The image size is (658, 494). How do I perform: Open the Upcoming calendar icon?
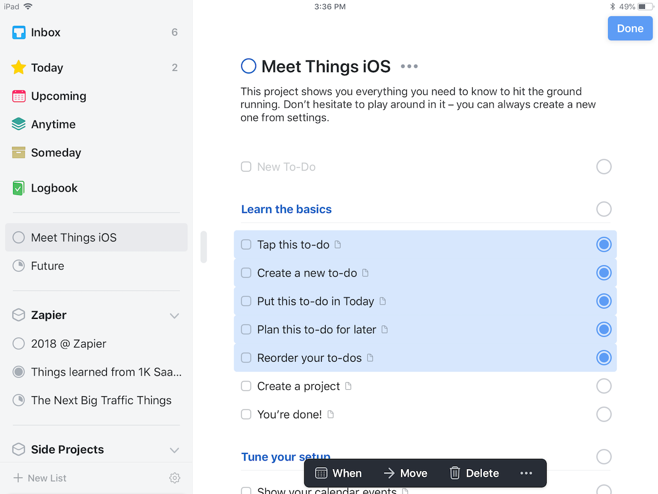pos(19,96)
